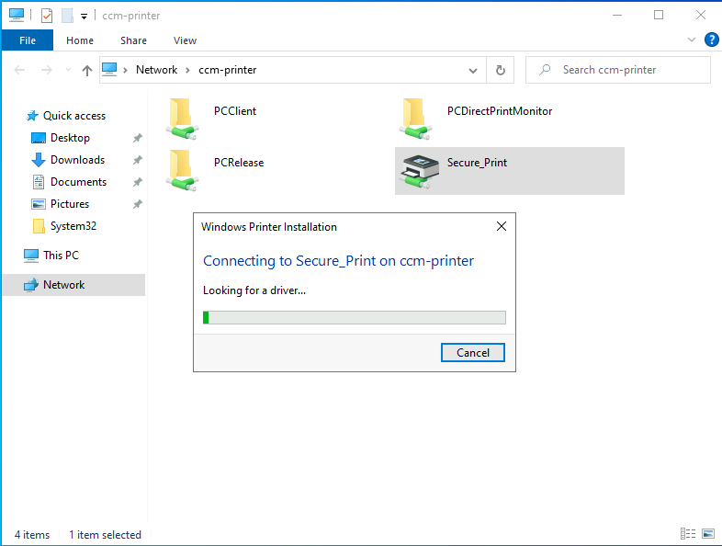Expand the ribbon with the chevron
The image size is (722, 546).
point(692,40)
